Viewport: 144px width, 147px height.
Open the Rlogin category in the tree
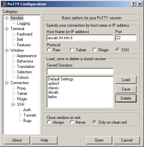coord(22,99)
